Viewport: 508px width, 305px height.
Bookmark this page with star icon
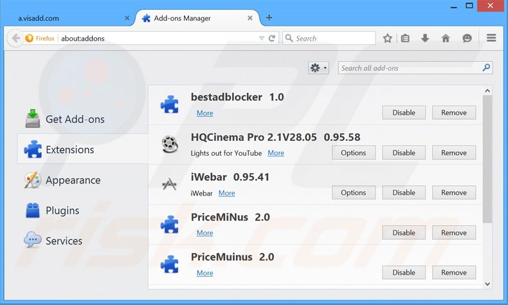pos(388,38)
